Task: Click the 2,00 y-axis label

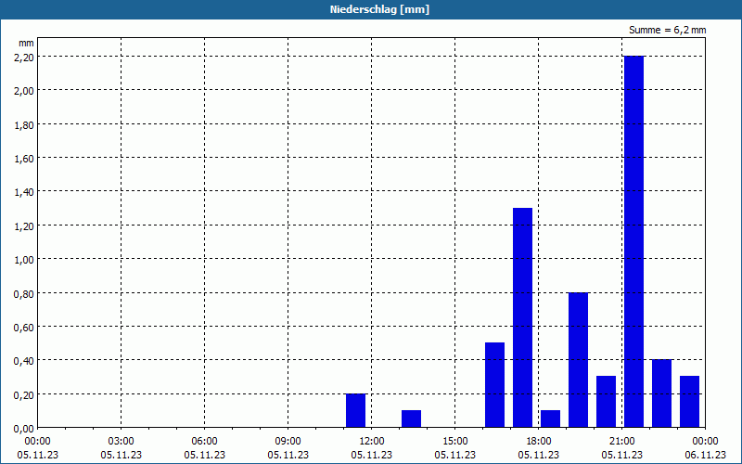Action: 24,90
